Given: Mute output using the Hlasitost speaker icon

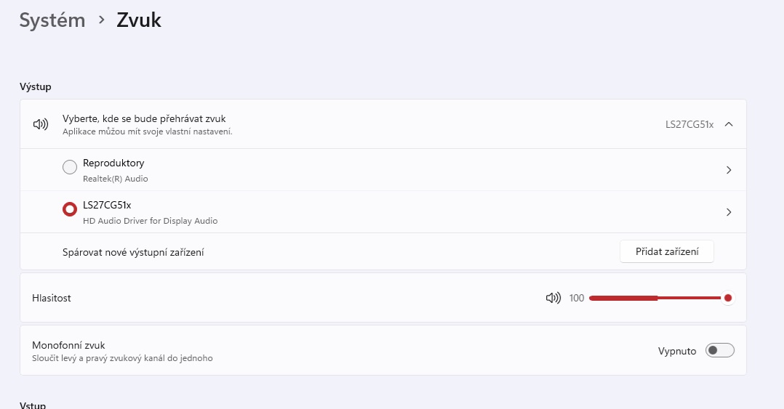Looking at the screenshot, I should 553,298.
